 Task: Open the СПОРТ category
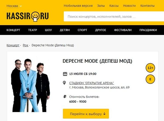[82, 30]
